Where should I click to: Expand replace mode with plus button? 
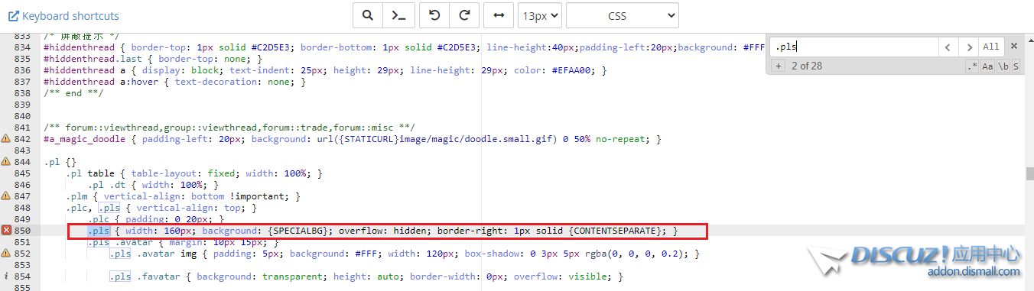pyautogui.click(x=778, y=66)
